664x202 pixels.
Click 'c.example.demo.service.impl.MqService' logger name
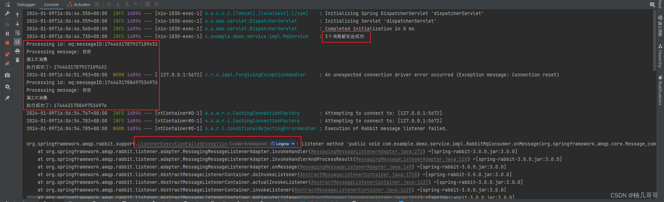point(256,36)
